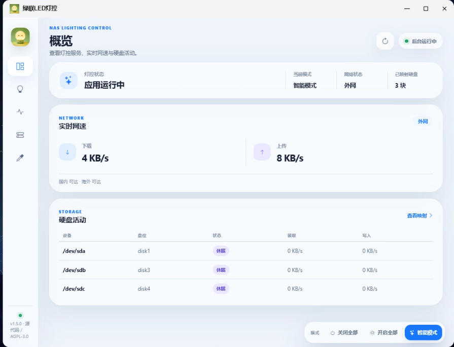Click the 外网 network tag
This screenshot has width=454, height=347.
[423, 122]
